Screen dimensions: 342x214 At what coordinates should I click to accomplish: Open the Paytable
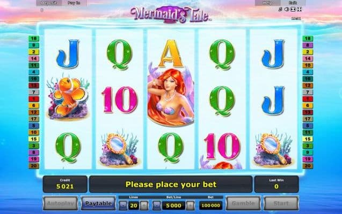(98, 204)
